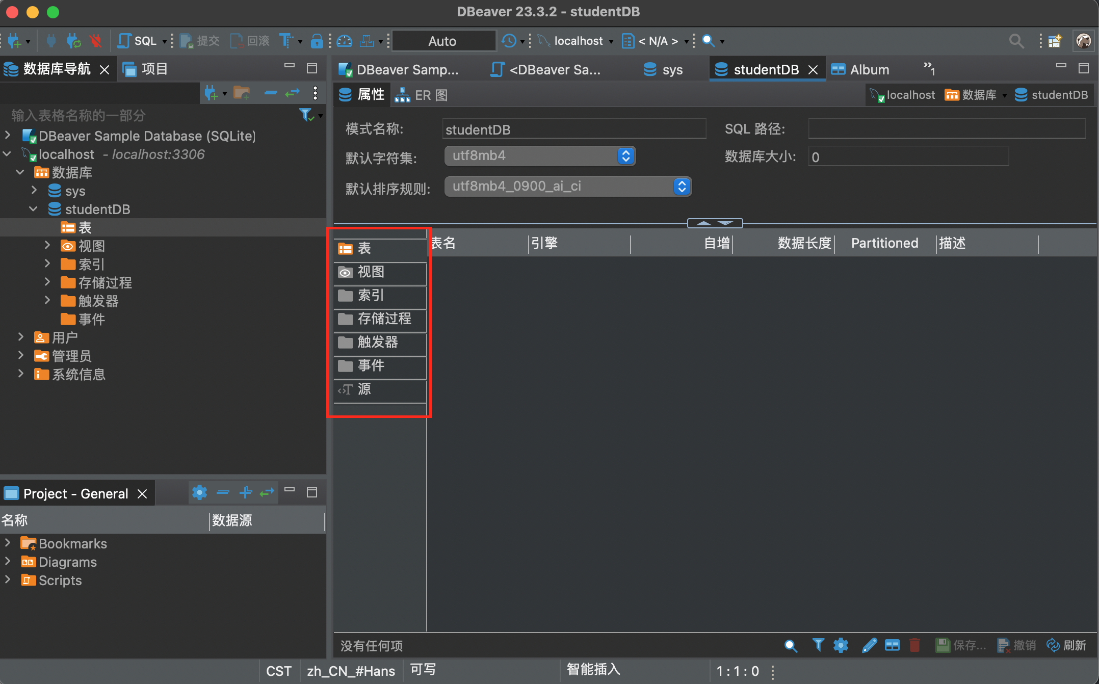The height and width of the screenshot is (684, 1099).
Task: Select 视图 in the editor side list
Action: coord(380,272)
